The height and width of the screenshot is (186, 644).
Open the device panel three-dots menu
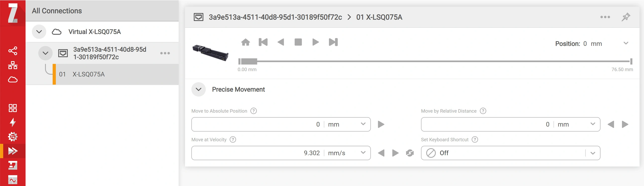pyautogui.click(x=605, y=17)
